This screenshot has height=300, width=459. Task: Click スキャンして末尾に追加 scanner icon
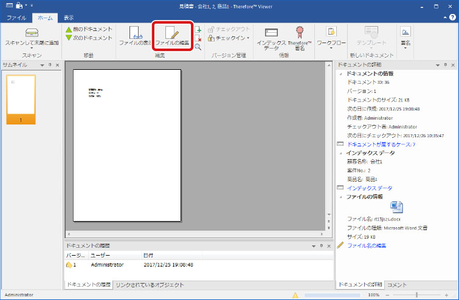32,35
